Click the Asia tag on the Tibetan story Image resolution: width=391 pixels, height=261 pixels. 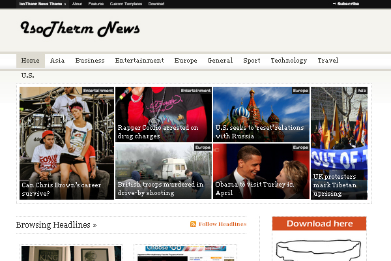(x=362, y=91)
